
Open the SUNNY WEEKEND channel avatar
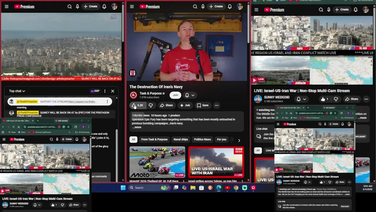coord(258,99)
